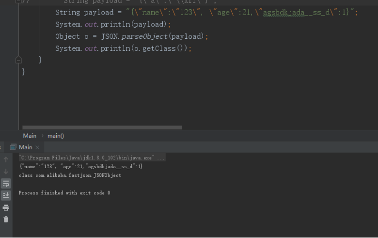Click the main() breadcrumb

pos(56,136)
